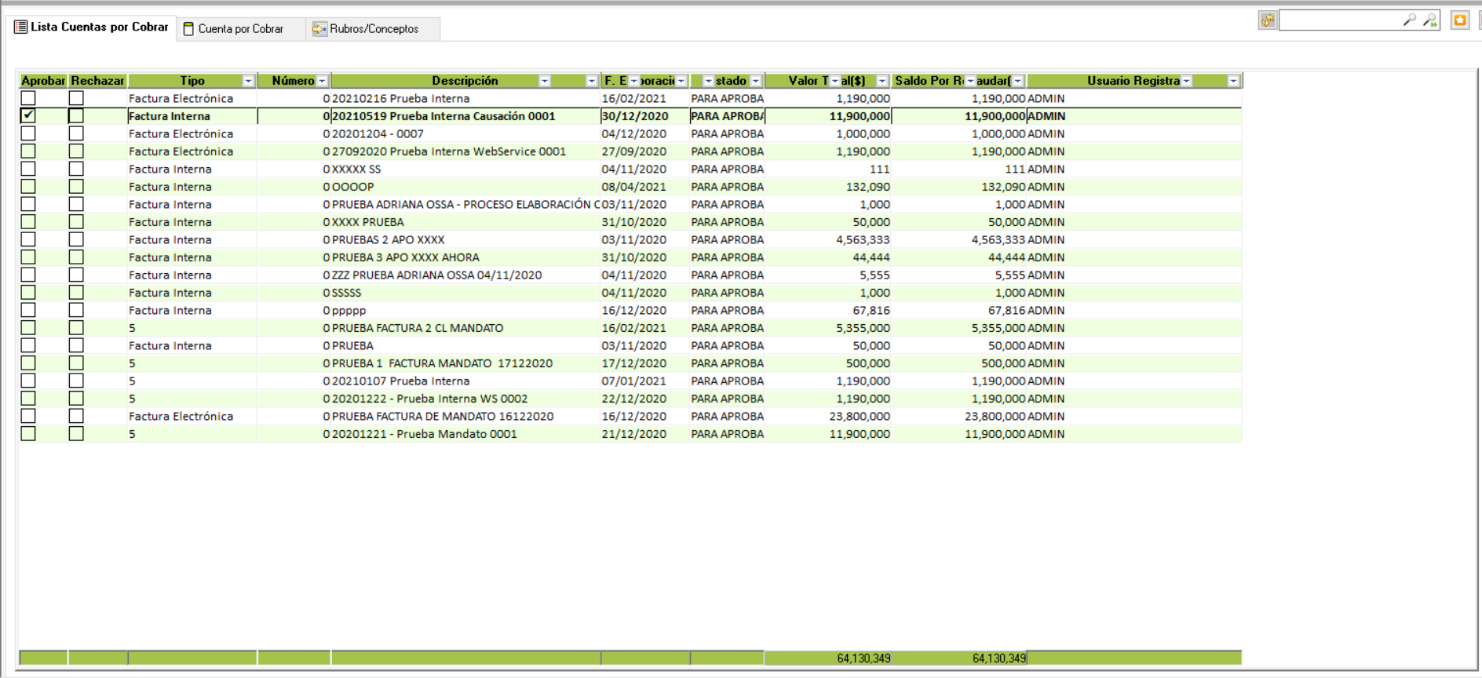
Task: Uncheck Aprobar for Prueba Interna Causación 0001
Action: [x=28, y=116]
